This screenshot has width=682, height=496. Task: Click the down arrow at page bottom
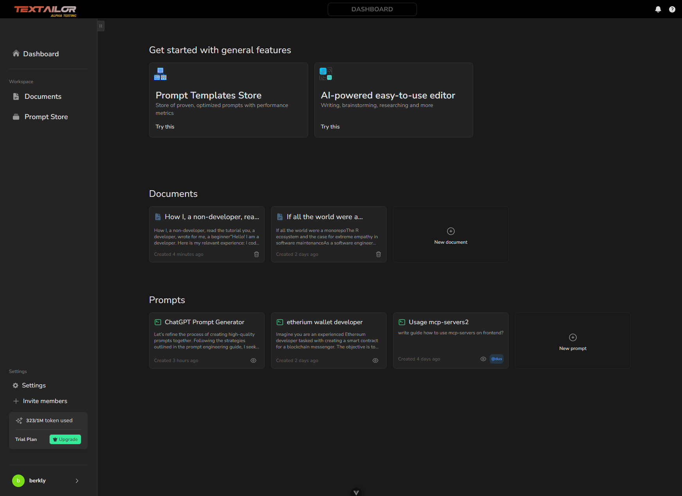[x=356, y=492]
